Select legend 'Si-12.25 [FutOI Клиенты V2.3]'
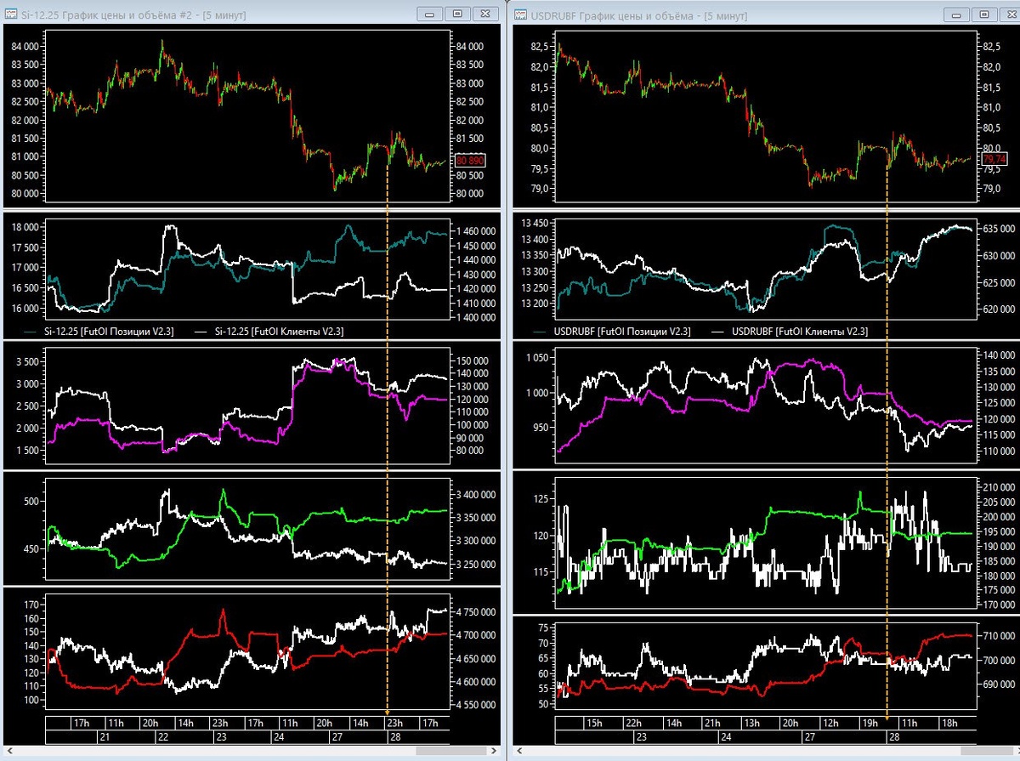 280,331
